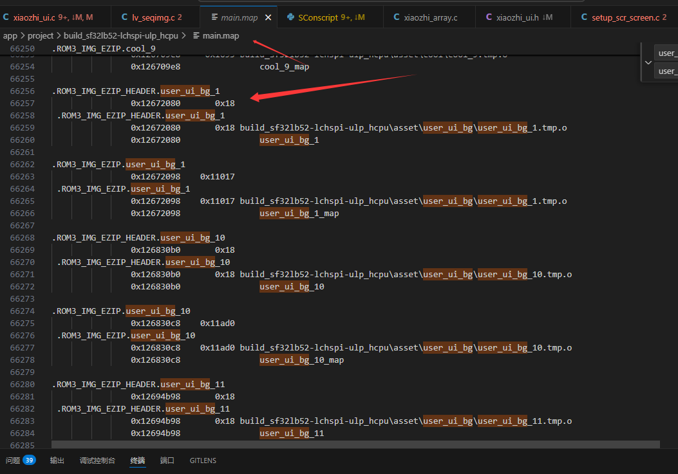Open the 调试控制台 debug console tab
678x474 pixels.
(97, 460)
